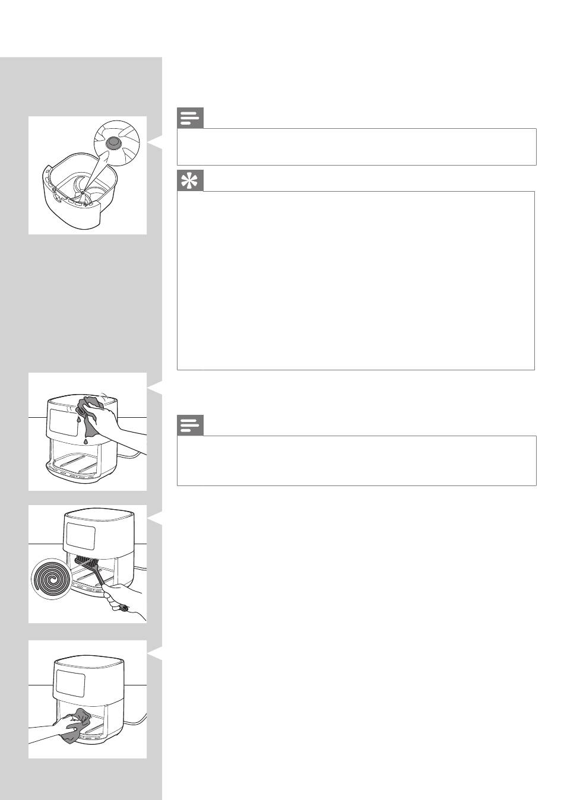Click inside the empty top note box
The width and height of the screenshot is (564, 800).
click(357, 147)
